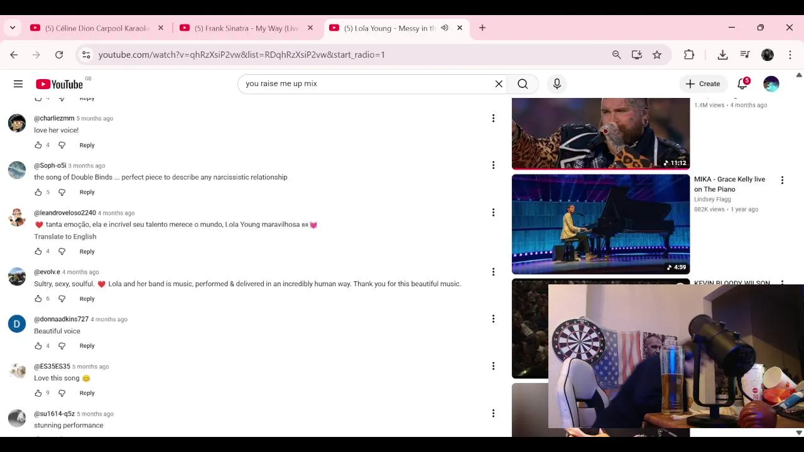Screen dimensions: 804x452
Task: Open options menu for @leandroveloso2240 comment
Action: pyautogui.click(x=493, y=212)
